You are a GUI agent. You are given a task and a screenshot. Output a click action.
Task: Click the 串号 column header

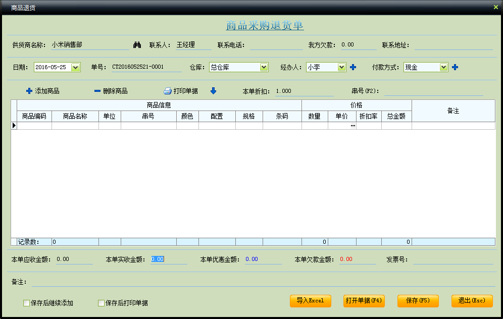click(x=148, y=117)
